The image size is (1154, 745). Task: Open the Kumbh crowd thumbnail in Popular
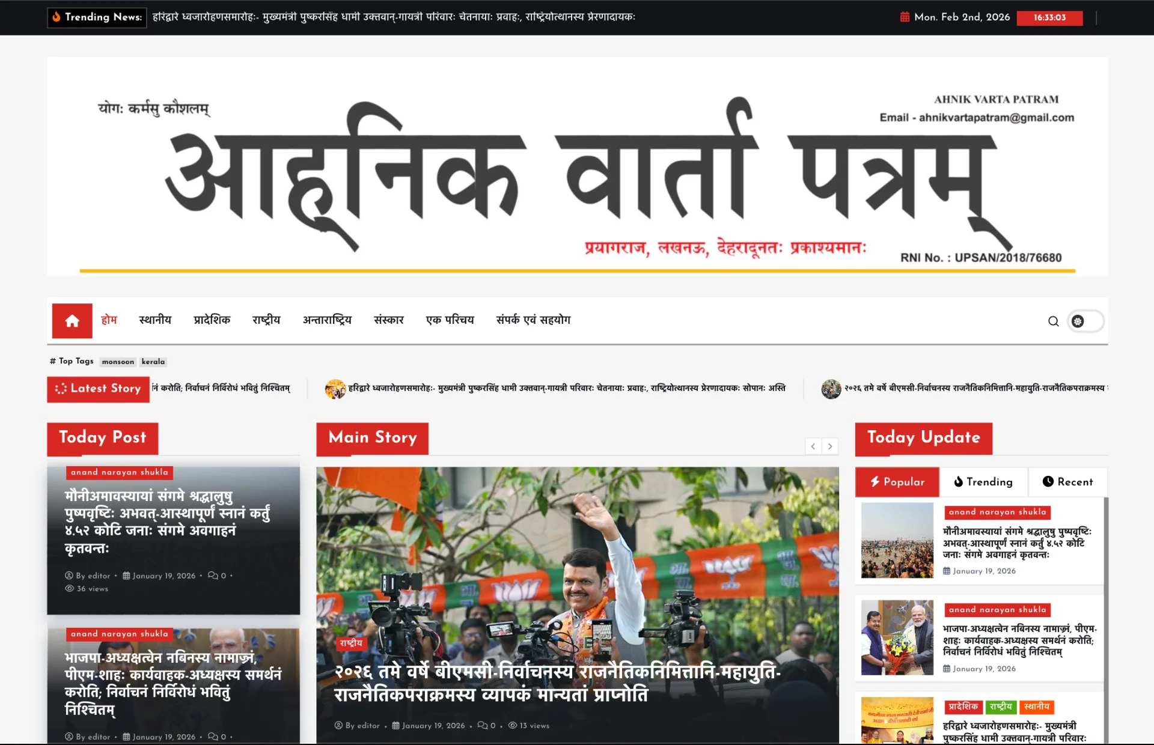point(897,540)
